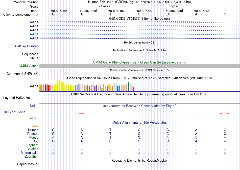Screen dimensions: 240x170
Task: Click the SNPs track label
Action: (x=34, y=58)
